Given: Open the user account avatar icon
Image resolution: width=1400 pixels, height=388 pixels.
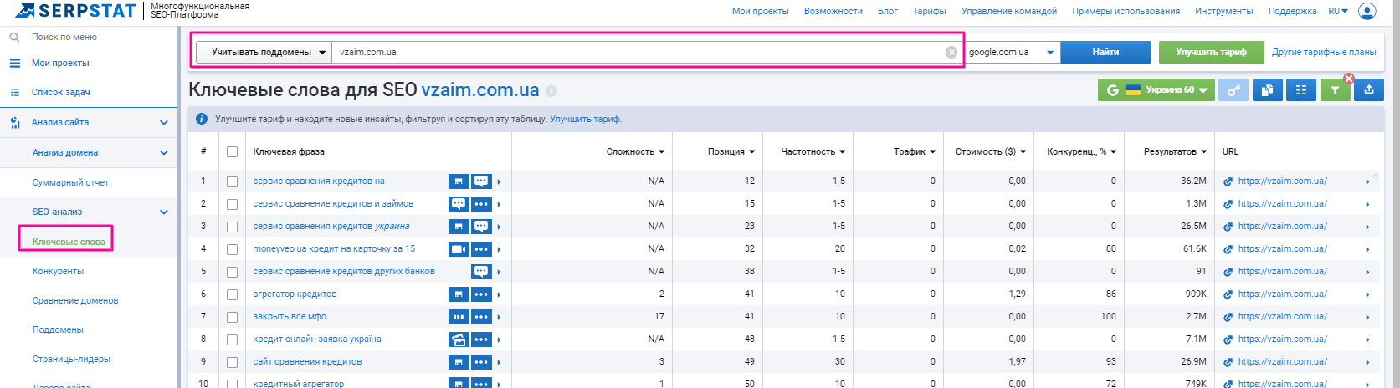Looking at the screenshot, I should [x=1367, y=11].
